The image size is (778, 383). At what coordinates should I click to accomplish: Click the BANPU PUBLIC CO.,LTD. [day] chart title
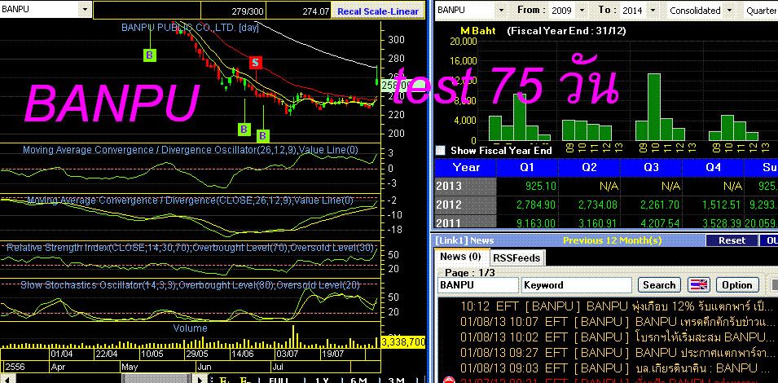click(190, 28)
